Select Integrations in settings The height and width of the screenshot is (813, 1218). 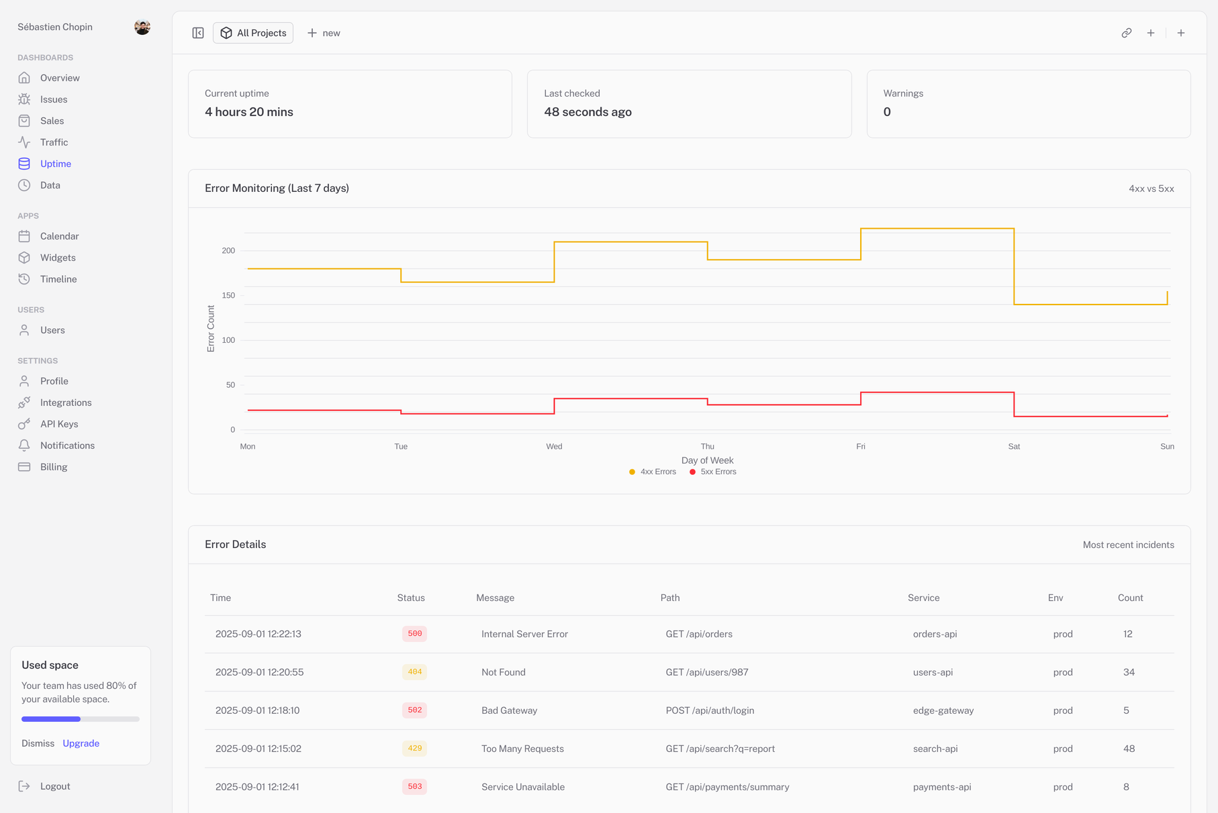[65, 402]
